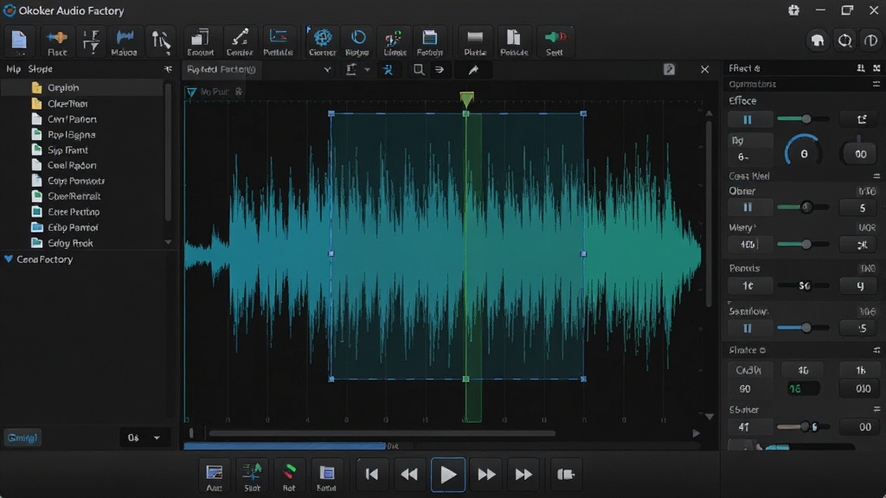Click the half-circle icon at far top right
This screenshot has height=498, width=886.
(x=870, y=41)
